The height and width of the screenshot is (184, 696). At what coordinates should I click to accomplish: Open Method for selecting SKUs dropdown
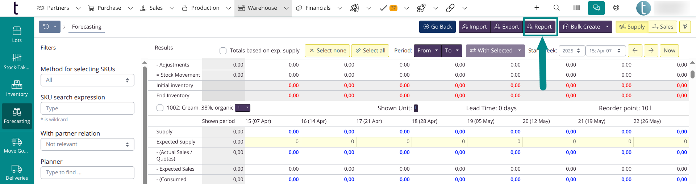pyautogui.click(x=87, y=80)
